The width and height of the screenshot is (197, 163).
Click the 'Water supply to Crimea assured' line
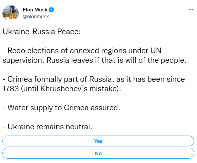(61, 108)
